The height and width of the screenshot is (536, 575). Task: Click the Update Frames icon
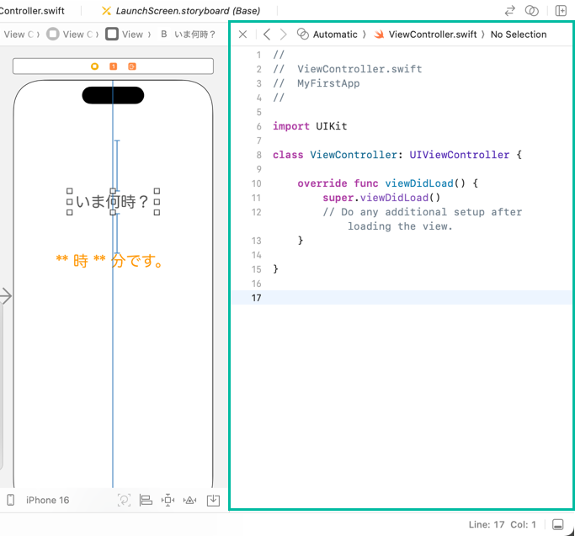tap(124, 500)
